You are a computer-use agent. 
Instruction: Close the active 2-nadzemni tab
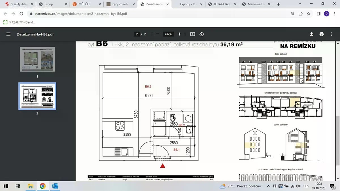click(168, 4)
